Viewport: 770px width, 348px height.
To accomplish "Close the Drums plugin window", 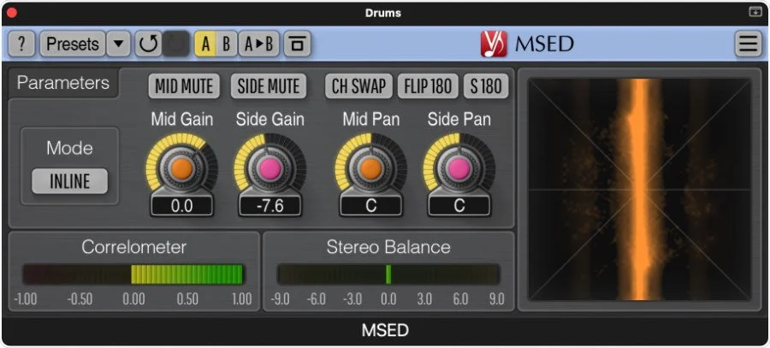I will coord(12,13).
